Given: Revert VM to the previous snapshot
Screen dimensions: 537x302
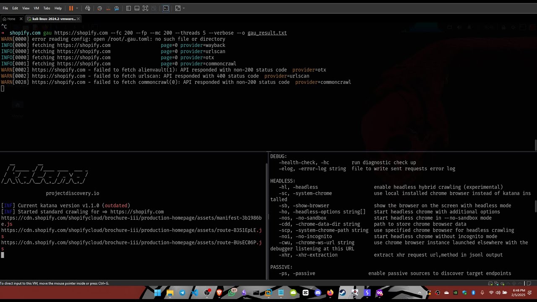Looking at the screenshot, I should (108, 8).
